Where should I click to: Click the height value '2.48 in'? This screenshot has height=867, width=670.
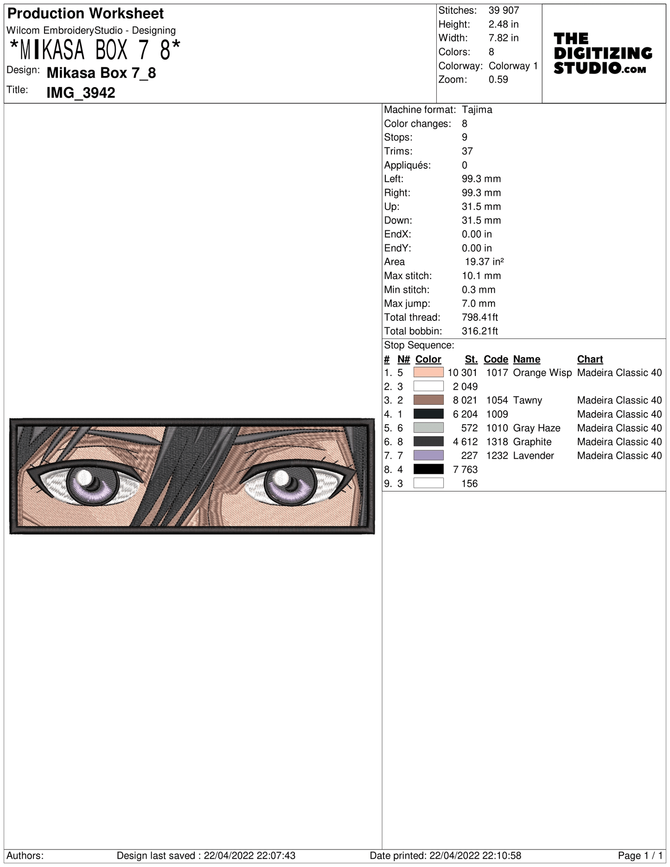[504, 24]
